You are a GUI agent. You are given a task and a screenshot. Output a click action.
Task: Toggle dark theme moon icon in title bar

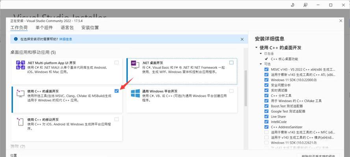click(x=292, y=5)
